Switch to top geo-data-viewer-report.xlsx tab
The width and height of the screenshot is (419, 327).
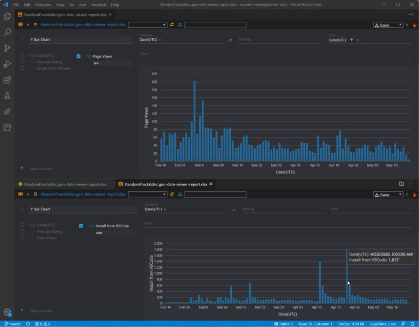pyautogui.click(x=65, y=14)
